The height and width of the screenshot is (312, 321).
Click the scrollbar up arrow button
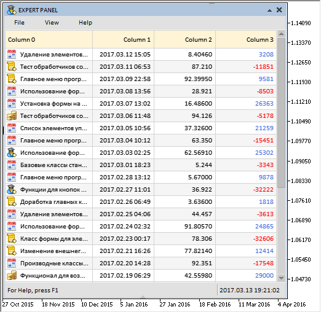[281, 34]
